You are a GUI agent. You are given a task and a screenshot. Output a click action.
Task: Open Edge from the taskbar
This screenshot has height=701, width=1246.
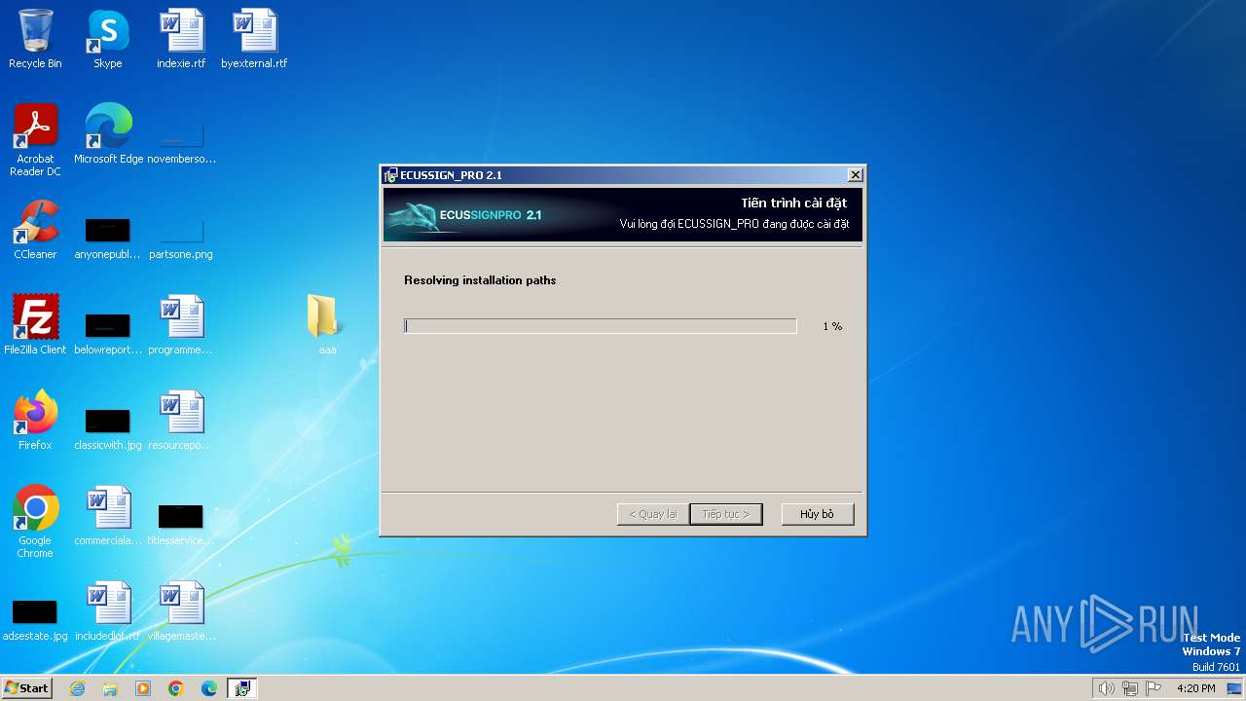[x=209, y=688]
